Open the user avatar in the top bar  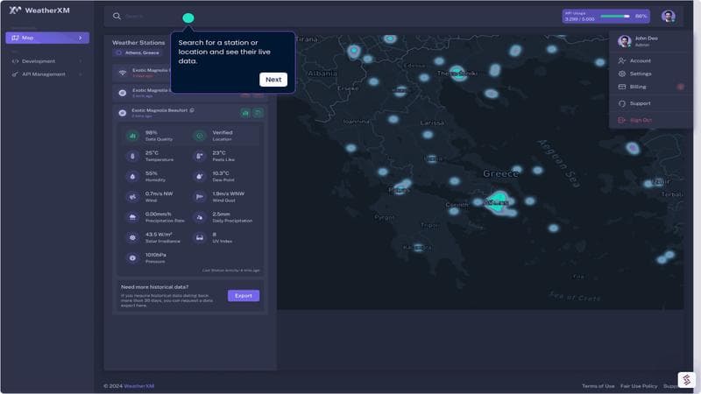pyautogui.click(x=668, y=17)
